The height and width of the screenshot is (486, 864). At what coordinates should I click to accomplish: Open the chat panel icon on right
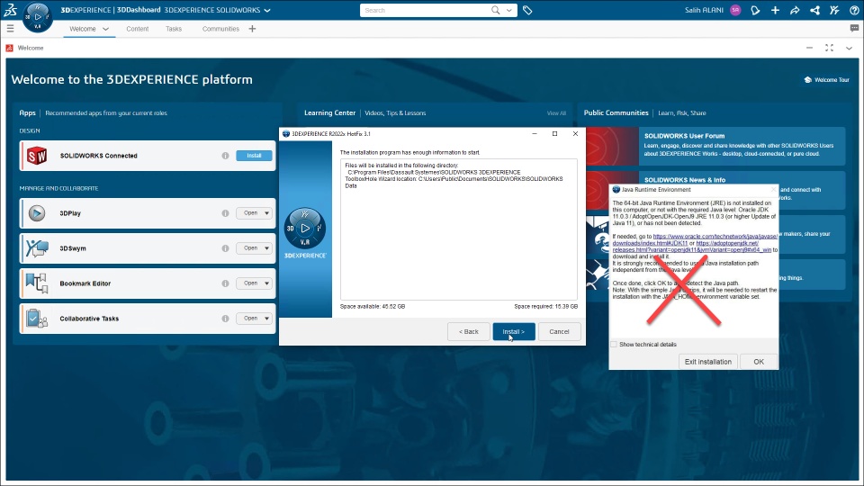click(854, 28)
